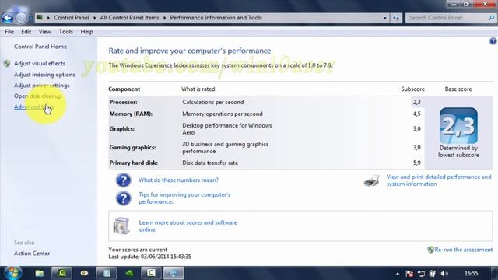Click the Last update timestamp text

[x=149, y=257]
